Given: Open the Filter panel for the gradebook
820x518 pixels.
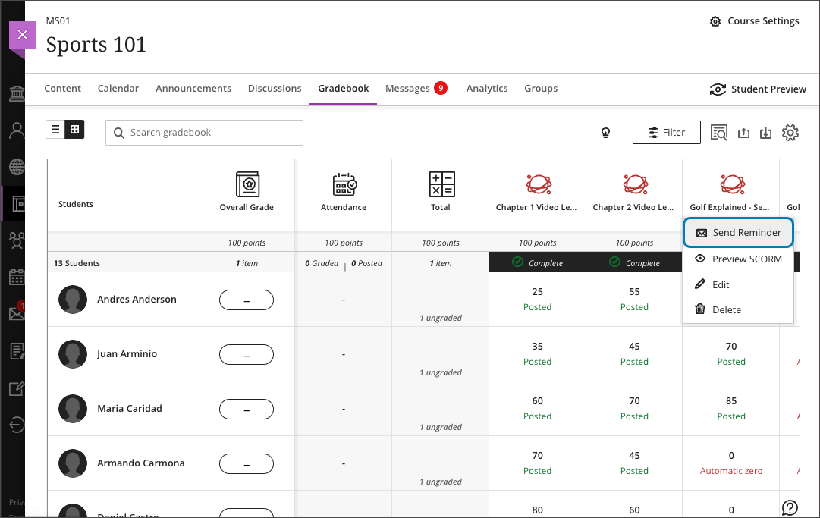Looking at the screenshot, I should [666, 132].
